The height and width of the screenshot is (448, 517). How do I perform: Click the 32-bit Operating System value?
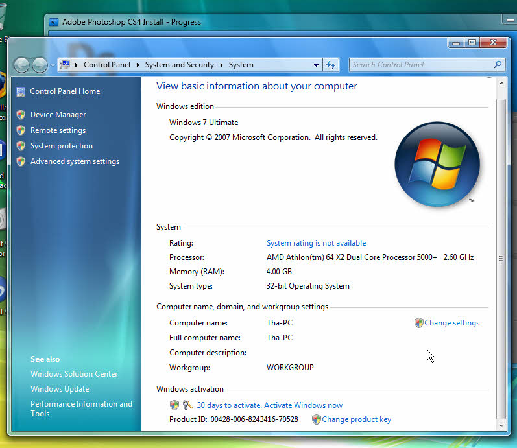tap(307, 286)
